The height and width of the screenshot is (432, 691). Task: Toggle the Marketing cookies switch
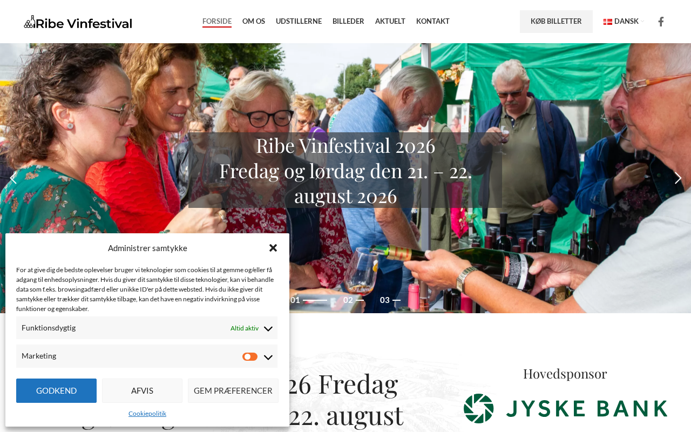tap(250, 356)
